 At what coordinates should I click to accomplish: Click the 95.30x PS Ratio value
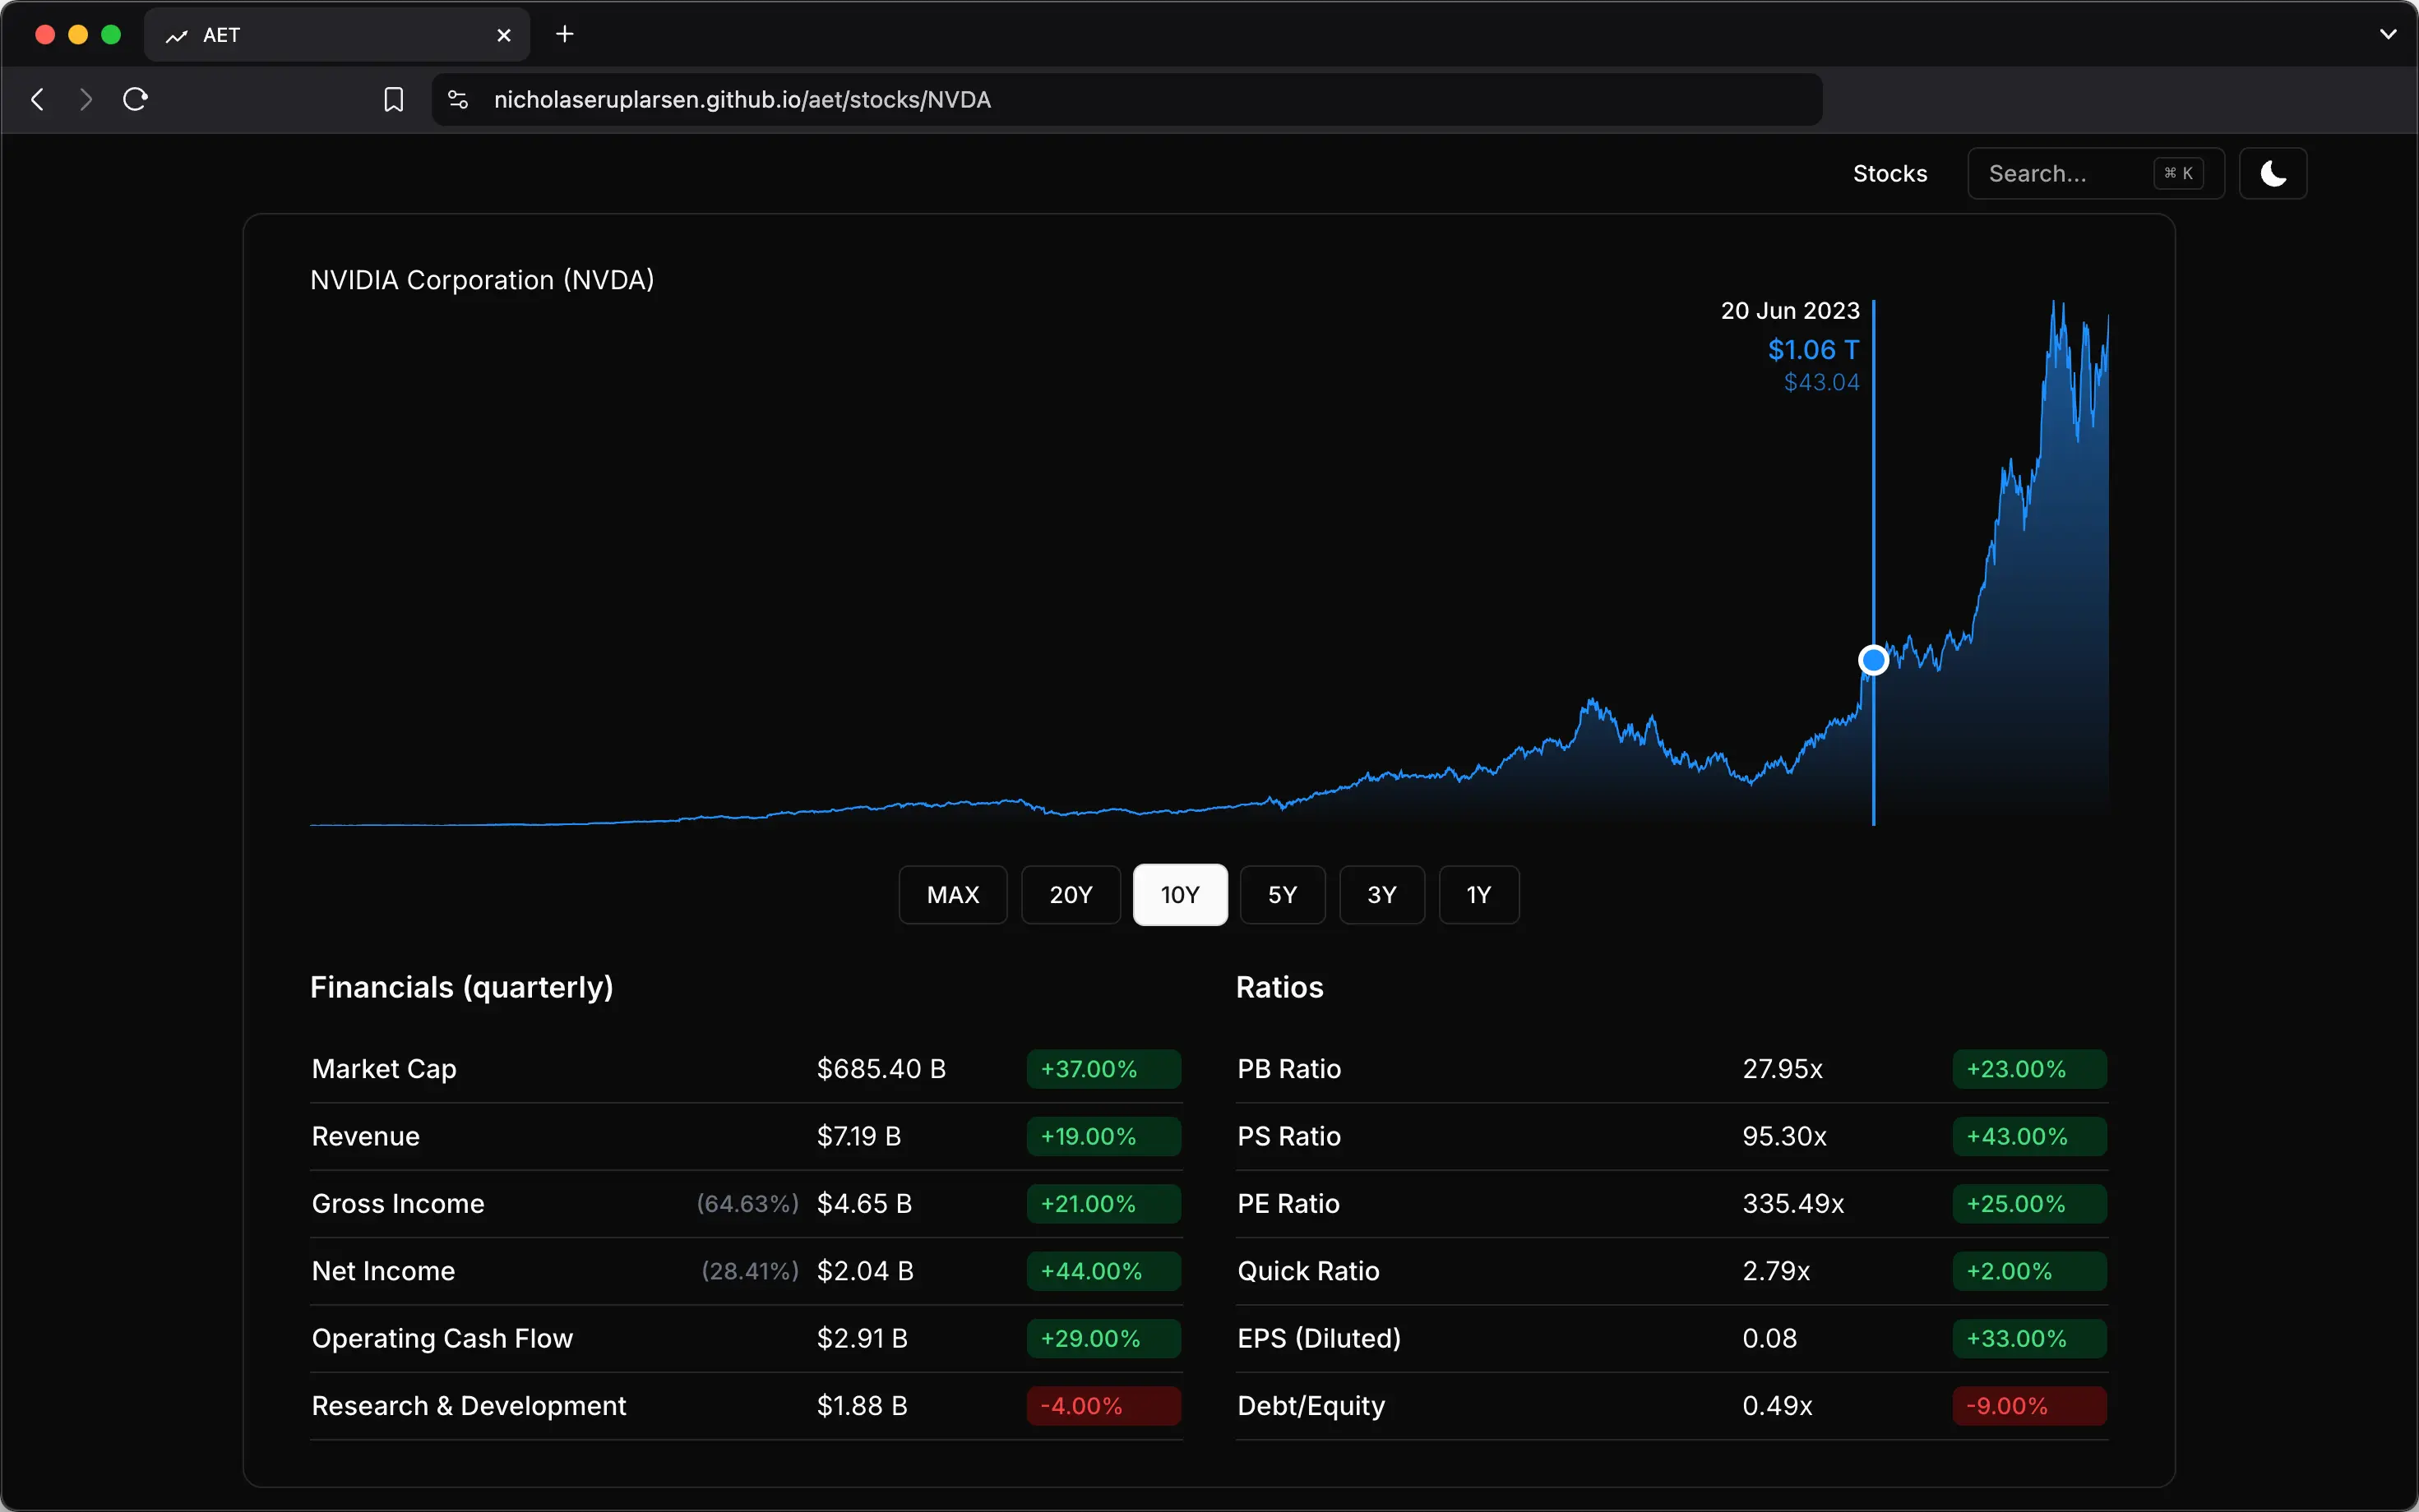[1785, 1136]
